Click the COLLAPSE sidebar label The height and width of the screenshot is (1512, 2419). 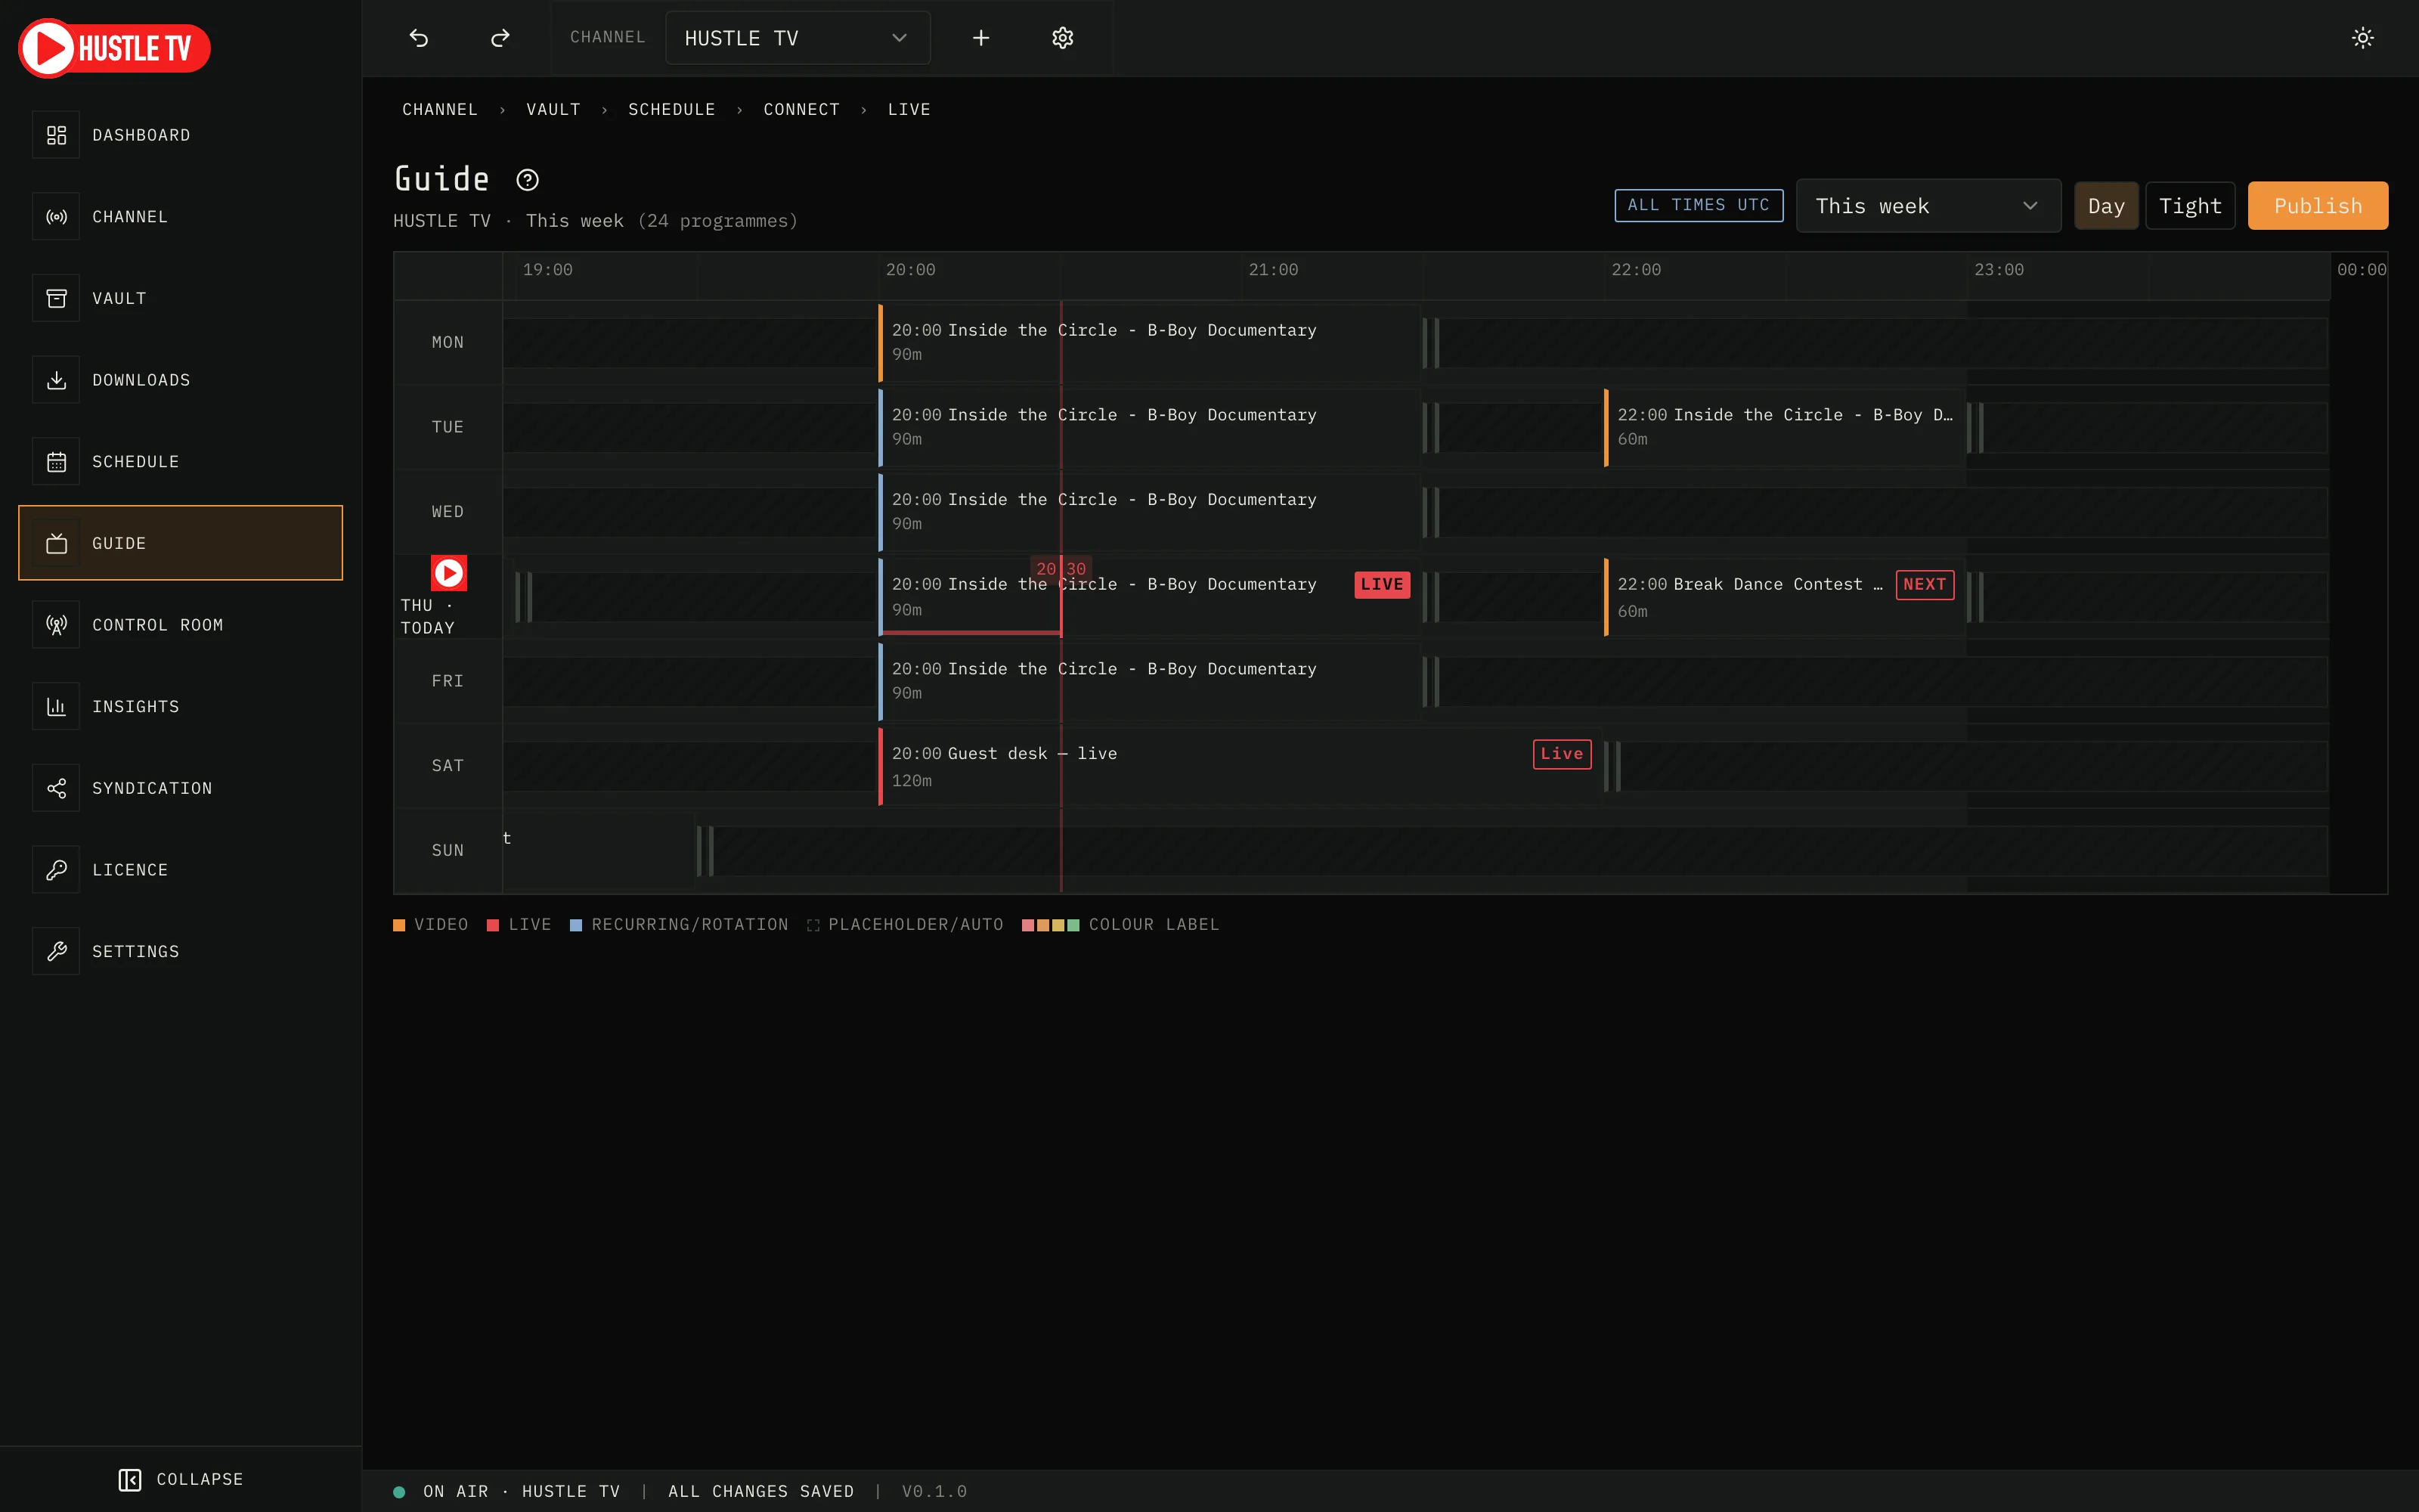pos(200,1480)
